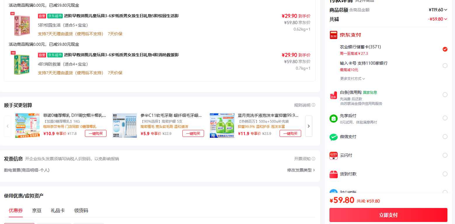This screenshot has width=455, height=224.
Task: Click total amount ¥59.80 above pay button
Action: point(342,200)
